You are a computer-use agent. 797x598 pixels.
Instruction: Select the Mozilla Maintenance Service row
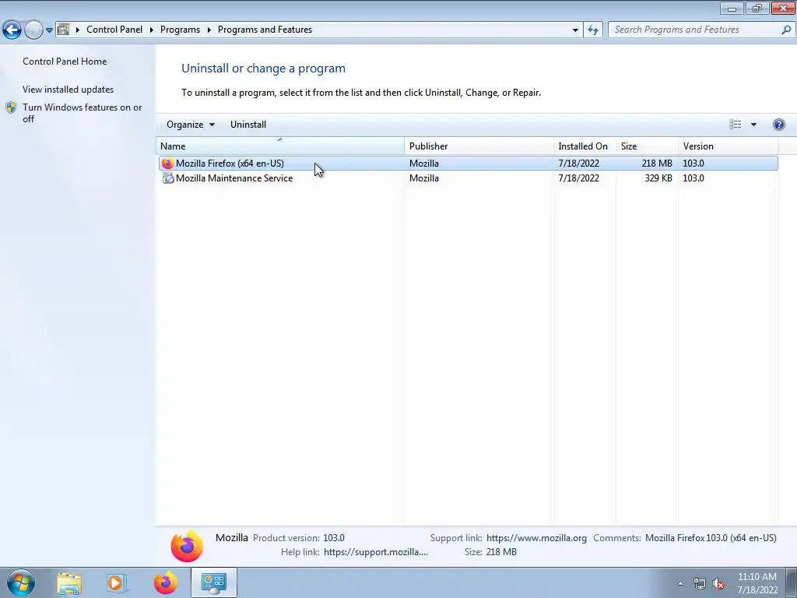coord(468,178)
